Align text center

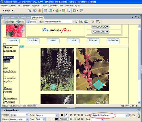75,115
